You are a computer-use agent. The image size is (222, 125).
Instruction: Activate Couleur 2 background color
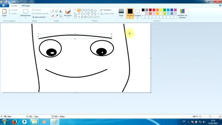click(137, 14)
